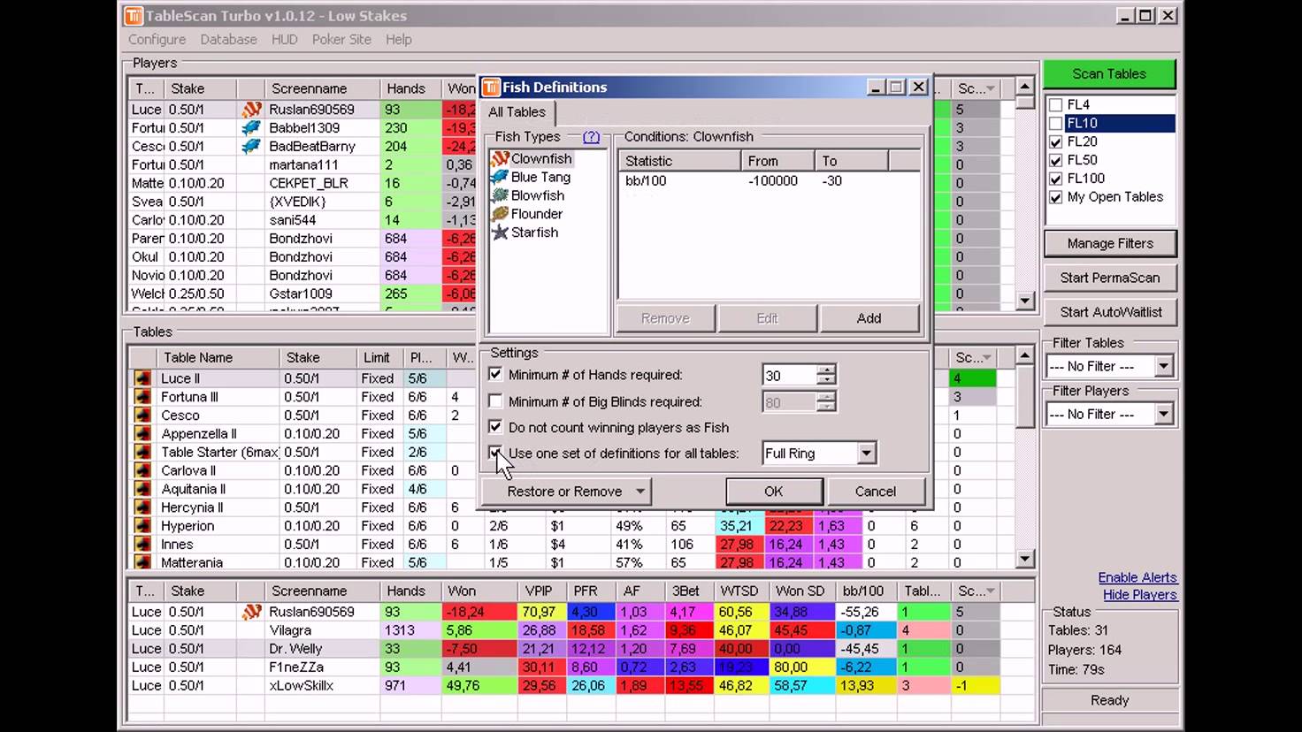Increase the minimum hands spinner value

826,370
